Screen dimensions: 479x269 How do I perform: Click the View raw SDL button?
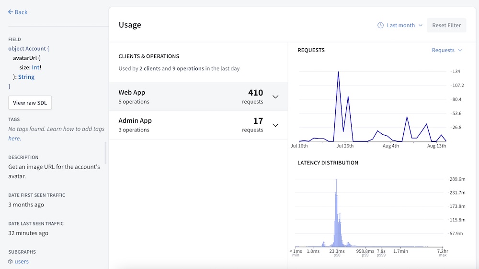[x=30, y=103]
